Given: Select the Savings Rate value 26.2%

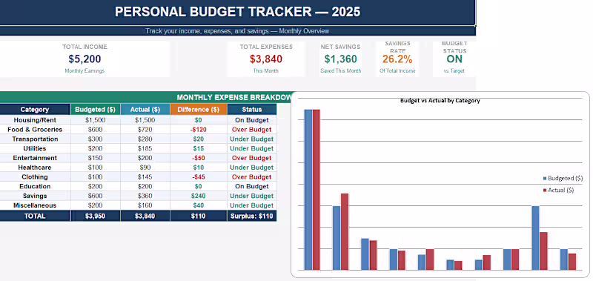Looking at the screenshot, I should coord(397,59).
